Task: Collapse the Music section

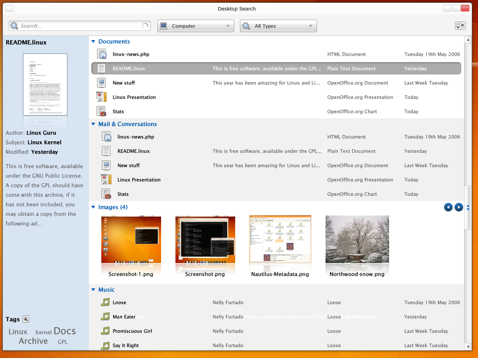Action: point(93,290)
